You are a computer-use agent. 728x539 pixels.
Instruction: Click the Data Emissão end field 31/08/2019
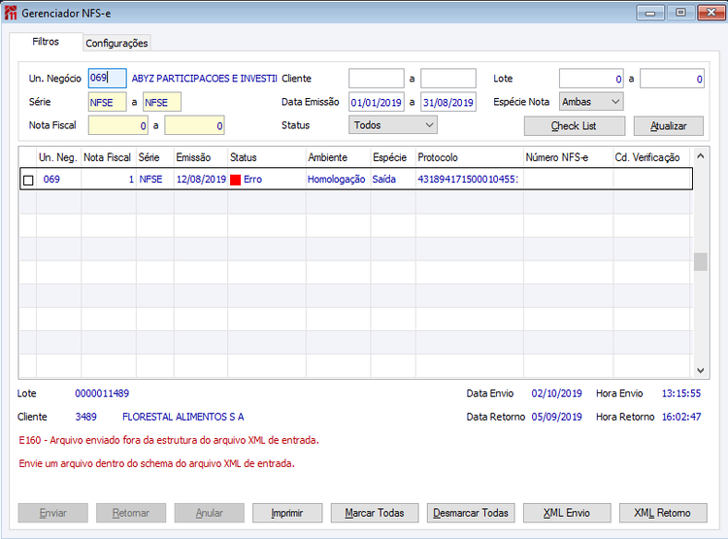pos(448,102)
